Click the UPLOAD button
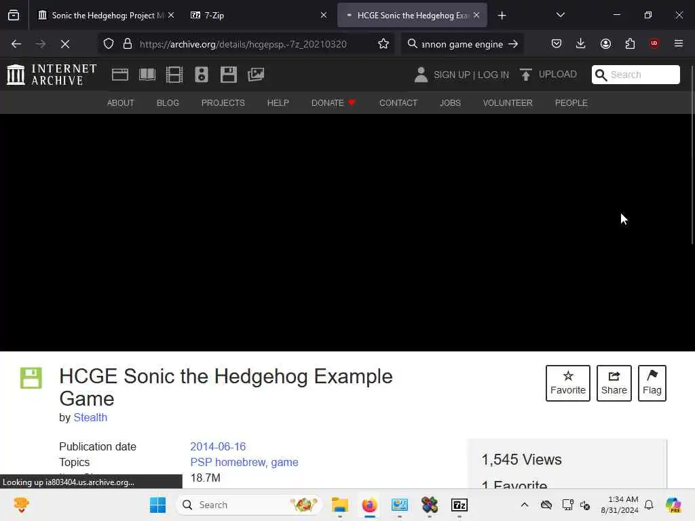695x521 pixels. [548, 75]
